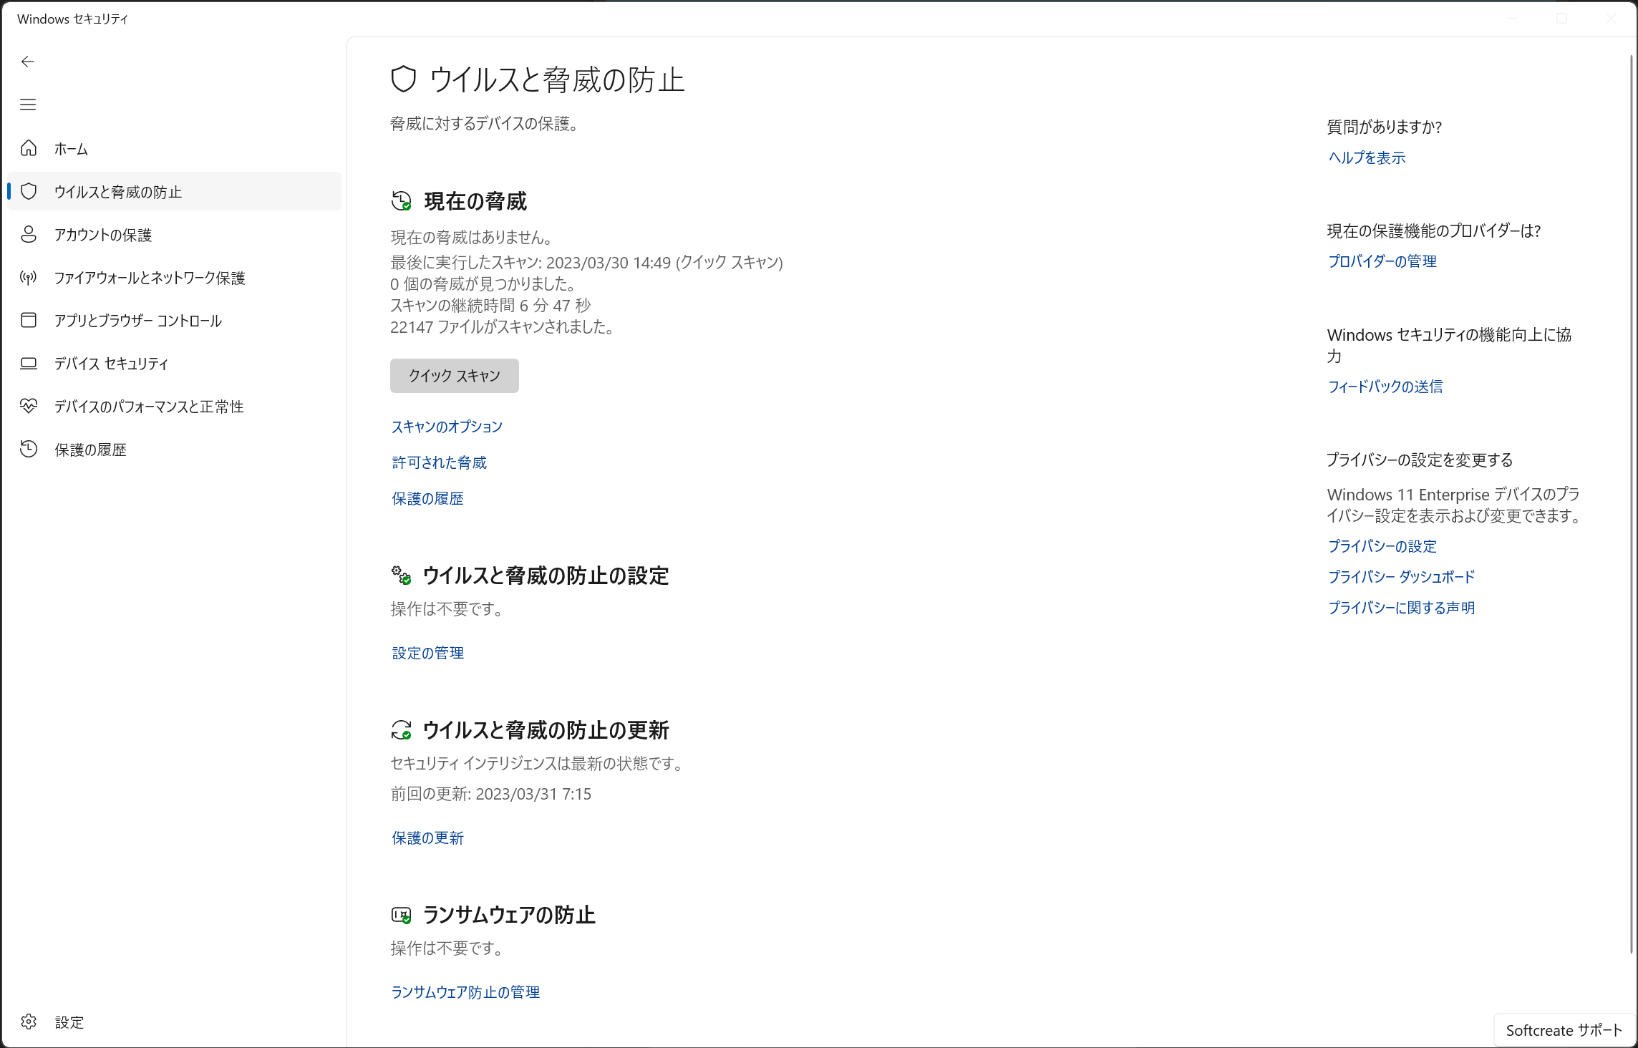
Task: Start a クイック スキャン
Action: coord(455,376)
